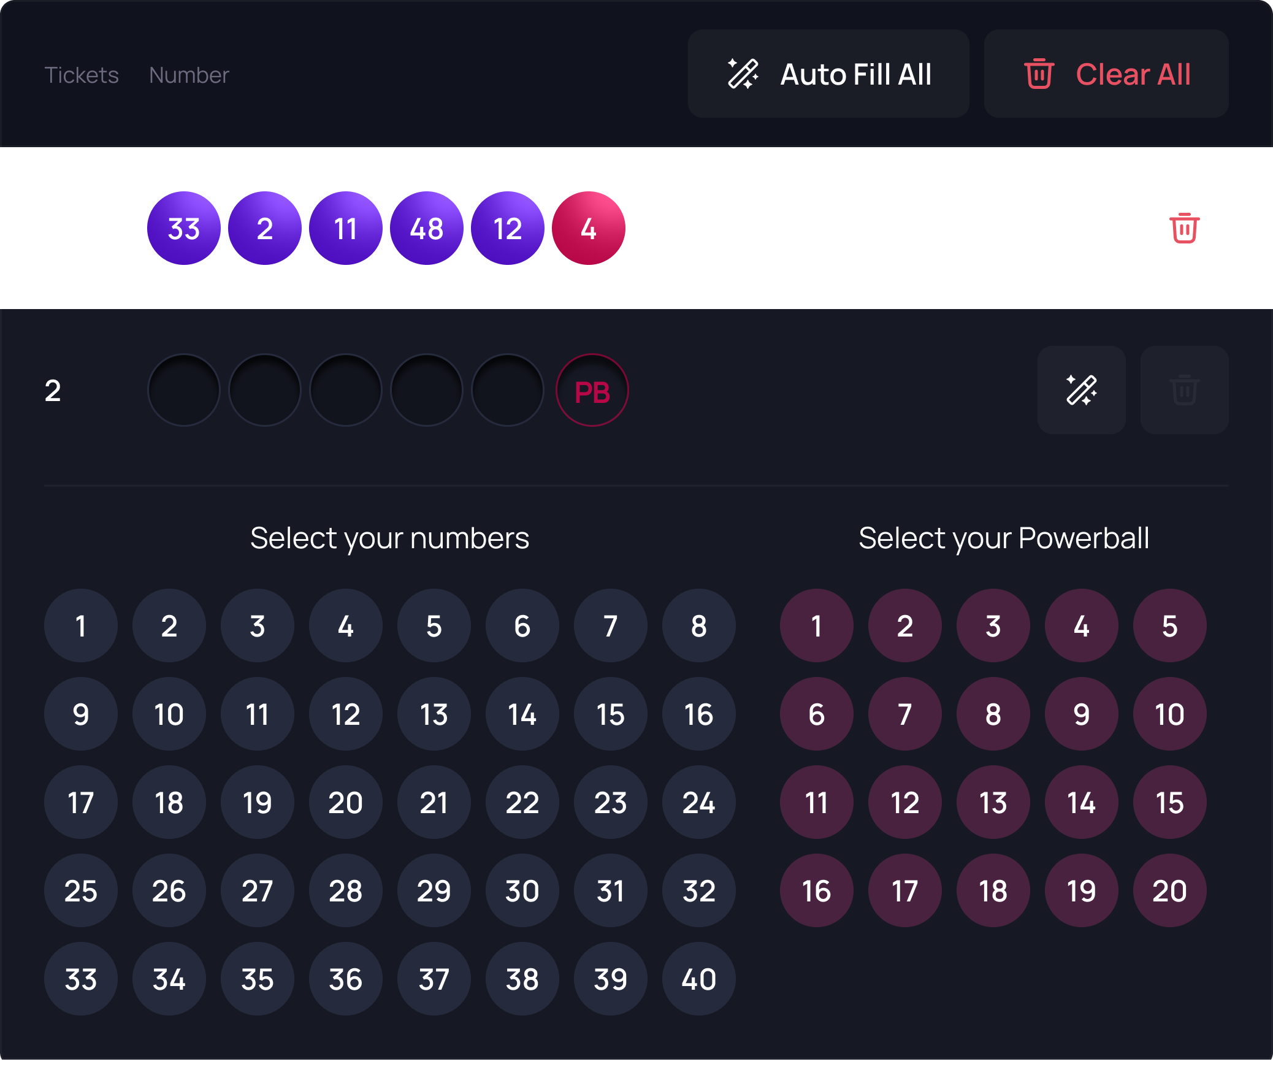Viewport: 1273px width, 1067px height.
Task: Click the blank white button on ticket 1
Action: (x=1081, y=228)
